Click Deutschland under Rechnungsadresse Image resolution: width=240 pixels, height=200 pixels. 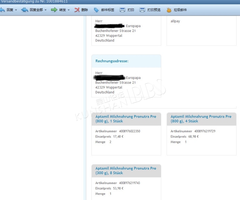tap(105, 92)
